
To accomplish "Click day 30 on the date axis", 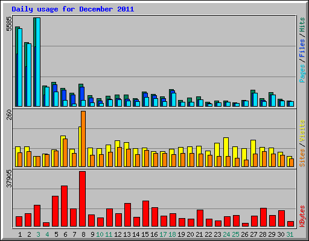I will pyautogui.click(x=281, y=234).
